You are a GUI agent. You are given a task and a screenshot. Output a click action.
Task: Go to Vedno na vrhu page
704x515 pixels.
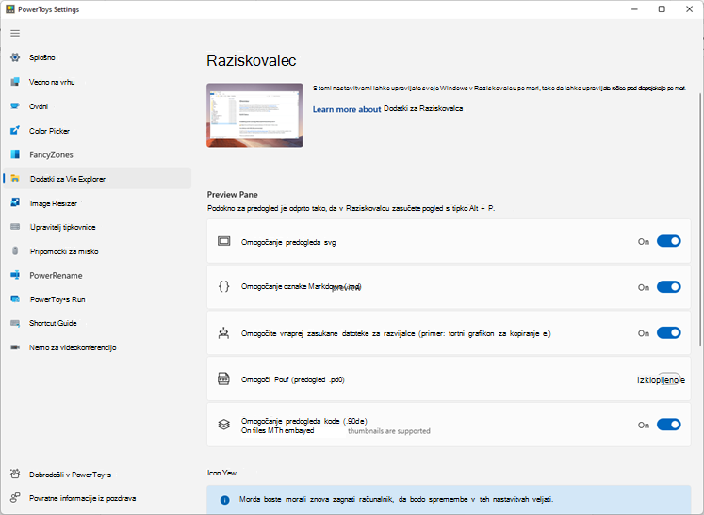[x=97, y=82]
